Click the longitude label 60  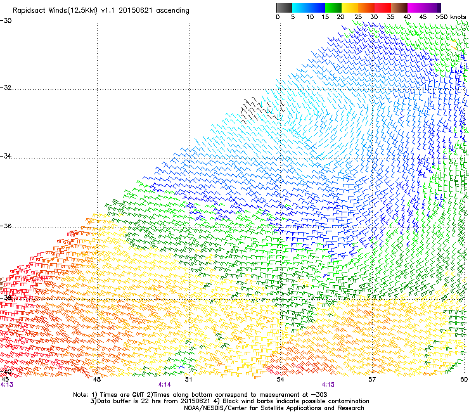coord(464,380)
